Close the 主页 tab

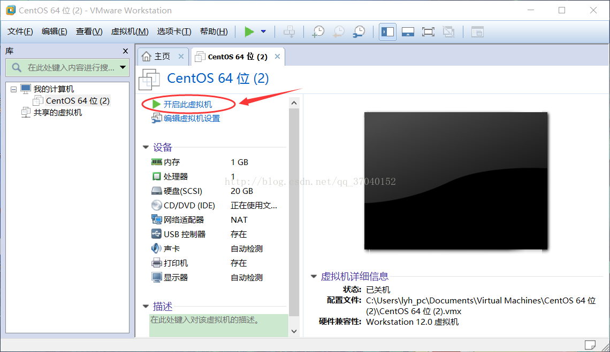(181, 56)
